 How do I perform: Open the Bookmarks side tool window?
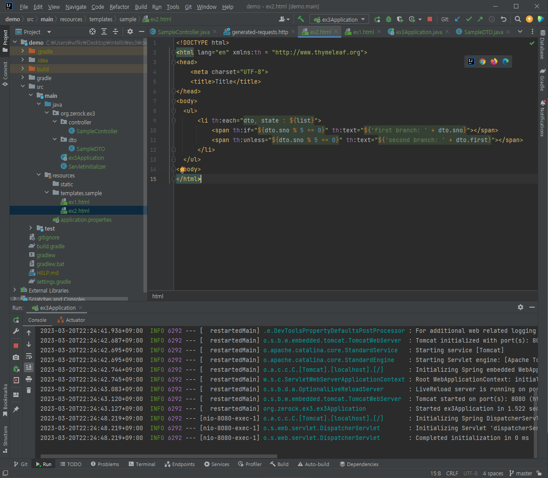[5, 400]
